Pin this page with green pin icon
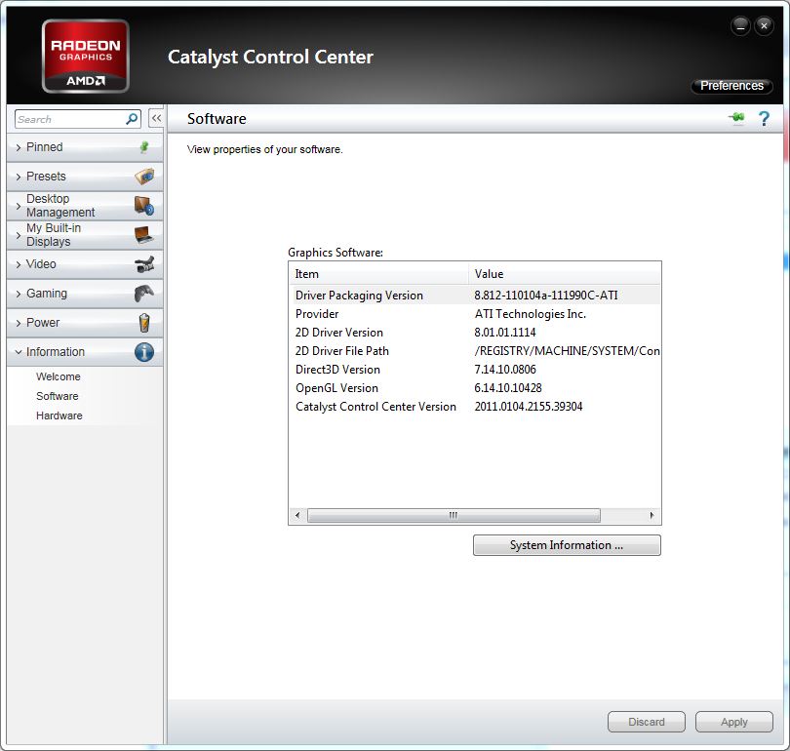 [x=736, y=118]
